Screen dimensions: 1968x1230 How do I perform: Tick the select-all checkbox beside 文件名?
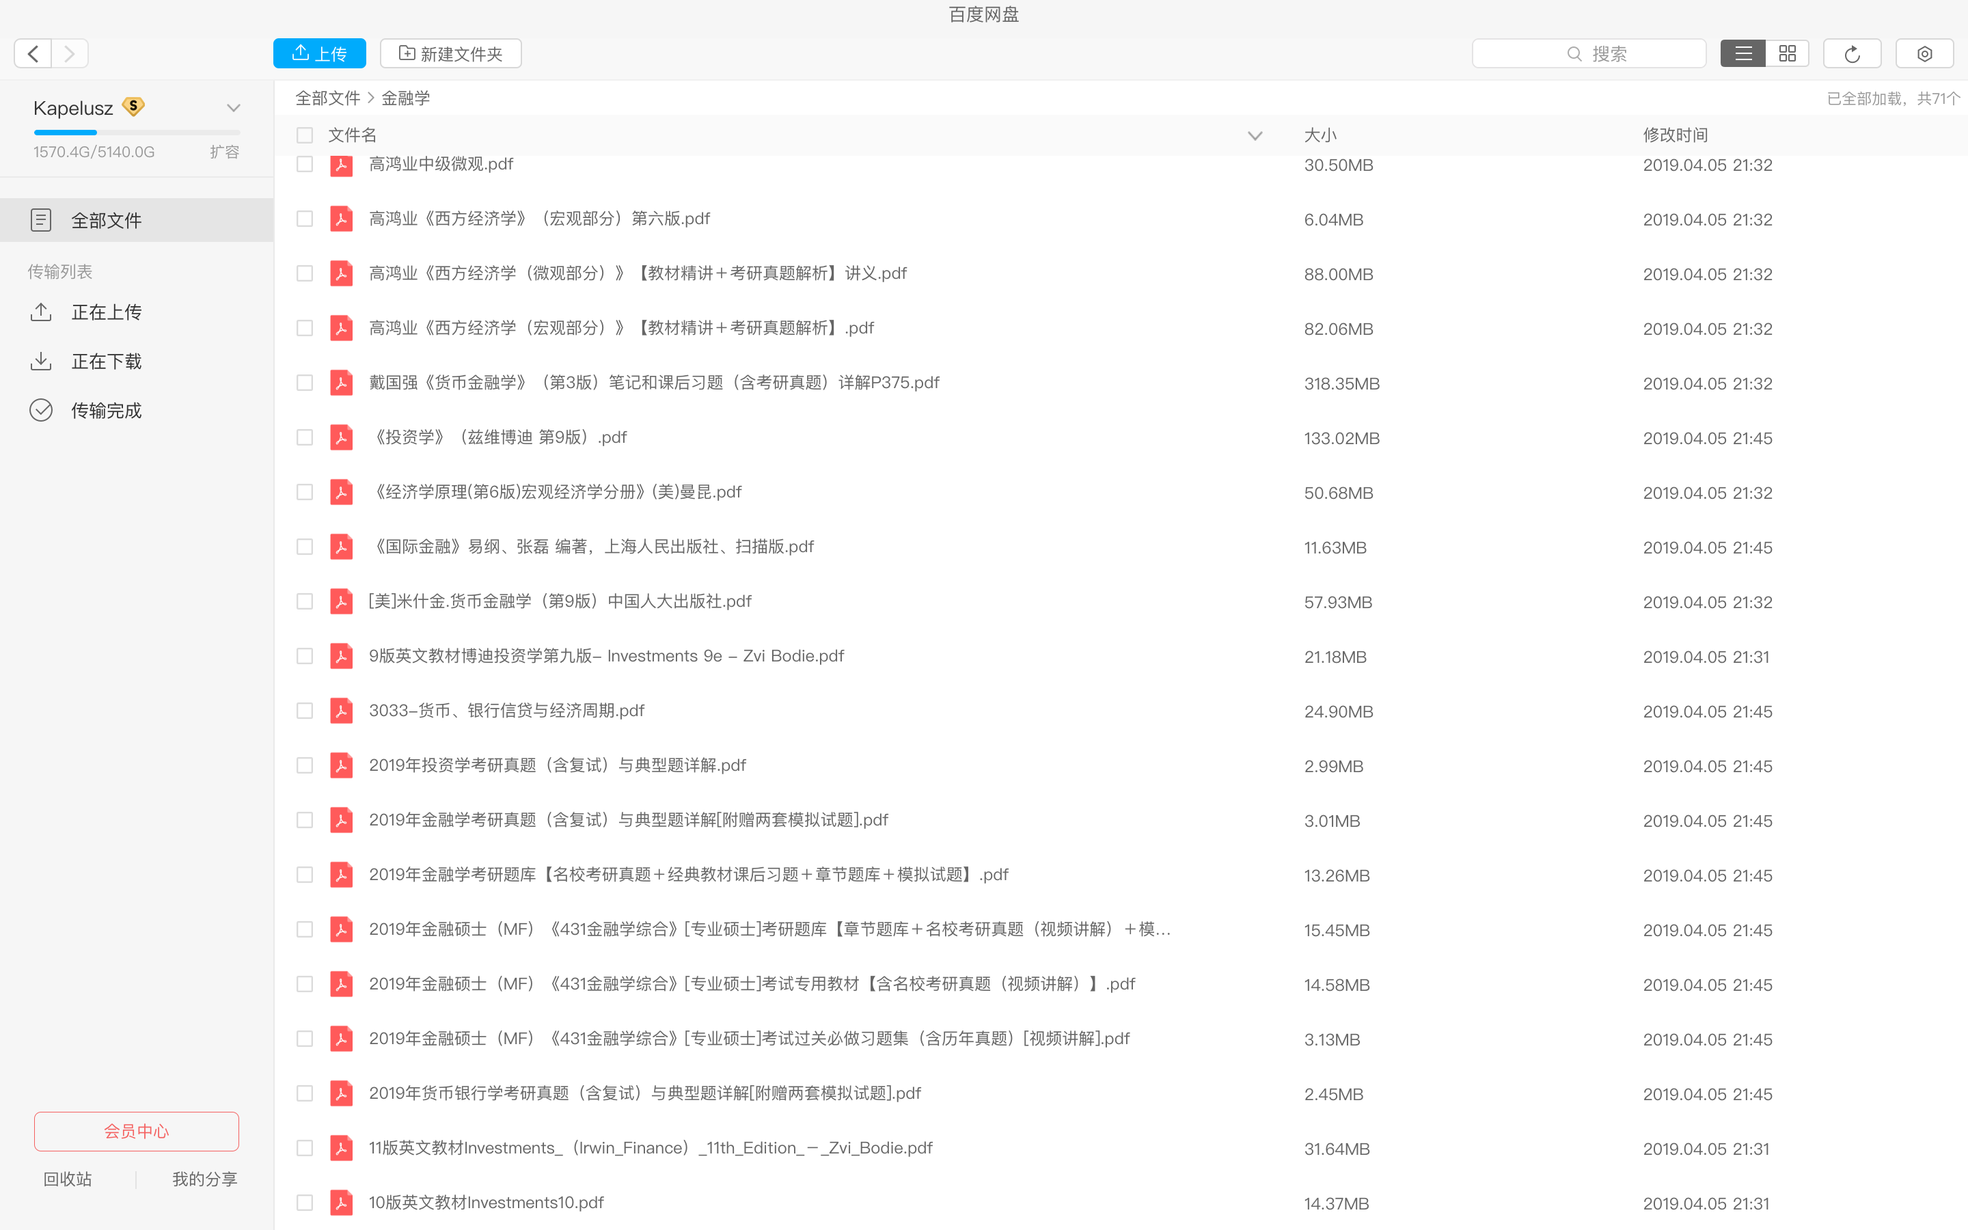(x=305, y=135)
